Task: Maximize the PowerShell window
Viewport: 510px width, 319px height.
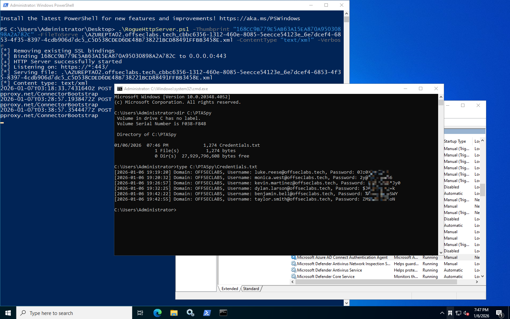Action: [x=326, y=5]
